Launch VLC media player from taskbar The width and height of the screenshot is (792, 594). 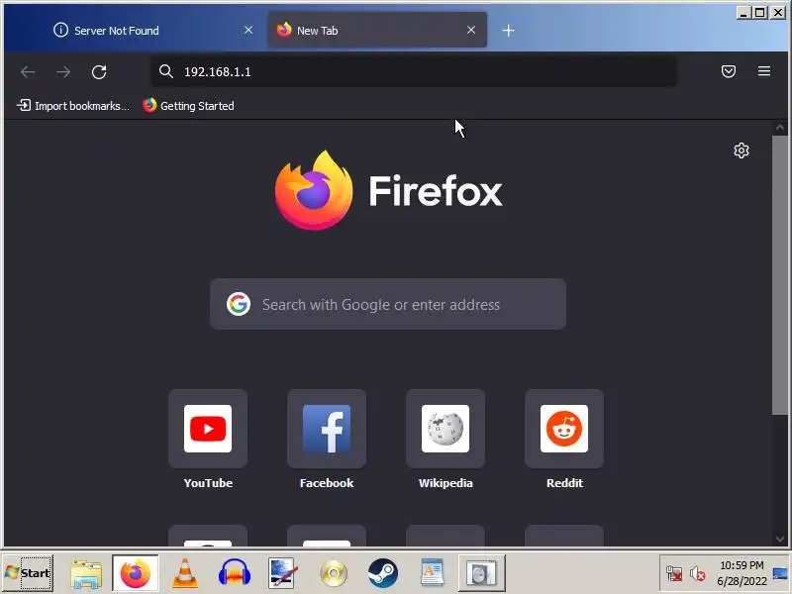185,574
